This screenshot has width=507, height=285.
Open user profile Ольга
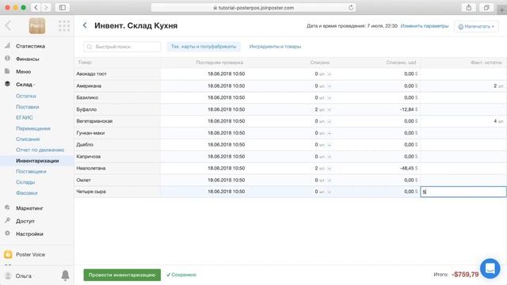pos(23,276)
